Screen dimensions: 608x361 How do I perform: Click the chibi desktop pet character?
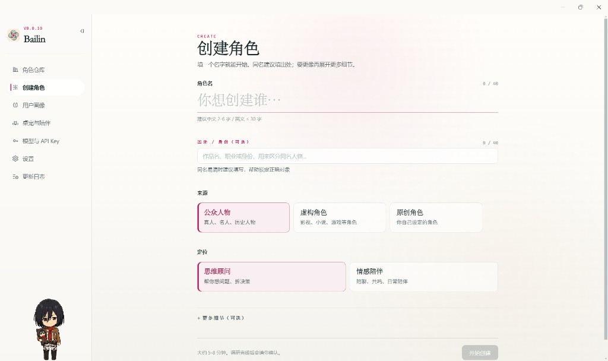[x=49, y=329]
